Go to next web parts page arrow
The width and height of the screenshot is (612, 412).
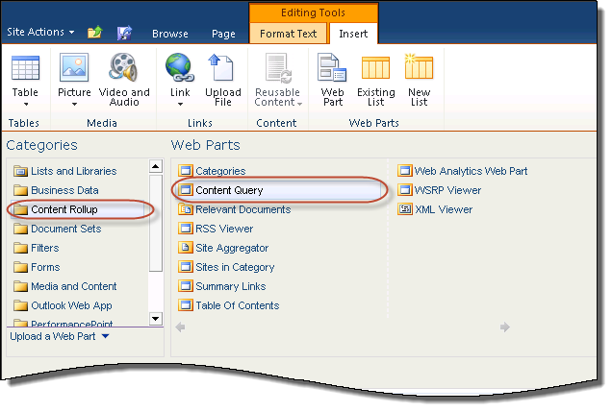coord(504,327)
